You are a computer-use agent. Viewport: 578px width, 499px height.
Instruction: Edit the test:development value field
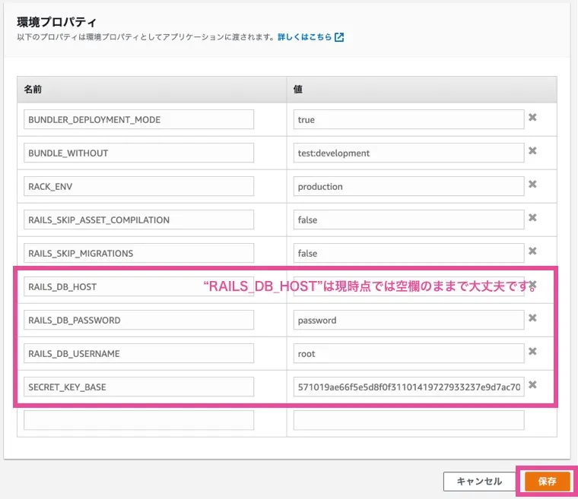(x=409, y=153)
